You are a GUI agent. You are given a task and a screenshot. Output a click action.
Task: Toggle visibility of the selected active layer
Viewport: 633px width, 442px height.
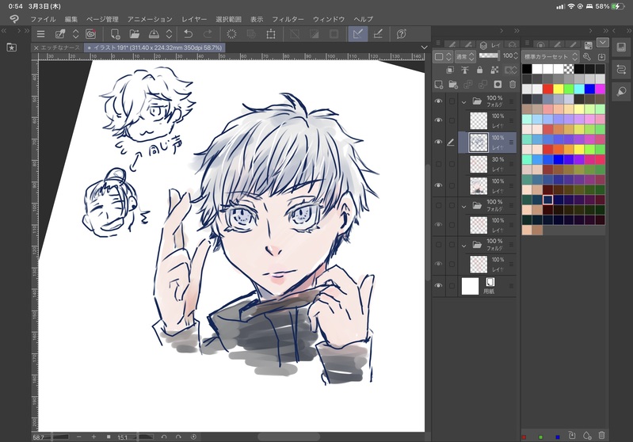coord(438,142)
